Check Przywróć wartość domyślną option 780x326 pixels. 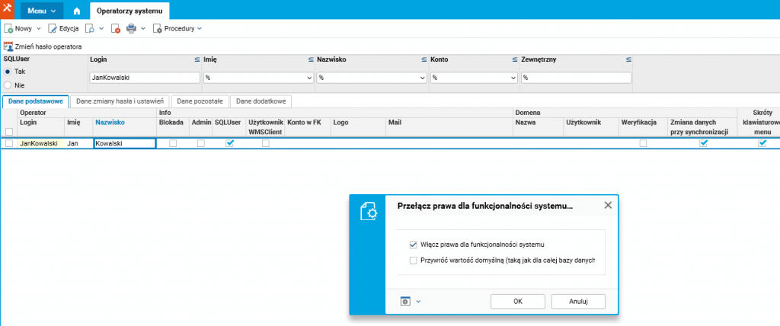[x=412, y=260]
